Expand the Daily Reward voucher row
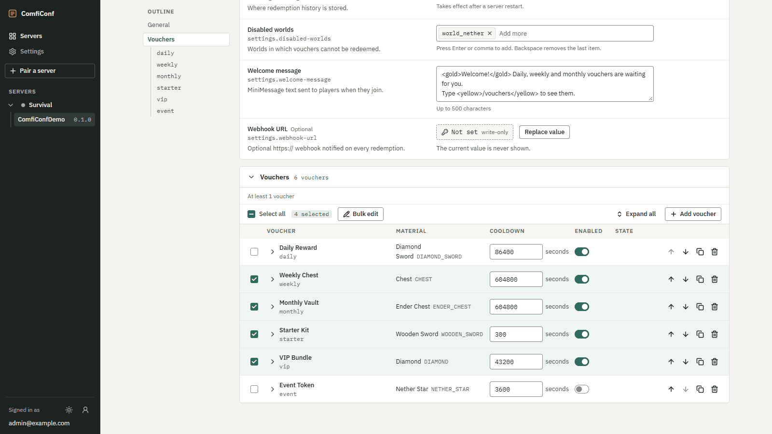The width and height of the screenshot is (772, 434). (272, 252)
